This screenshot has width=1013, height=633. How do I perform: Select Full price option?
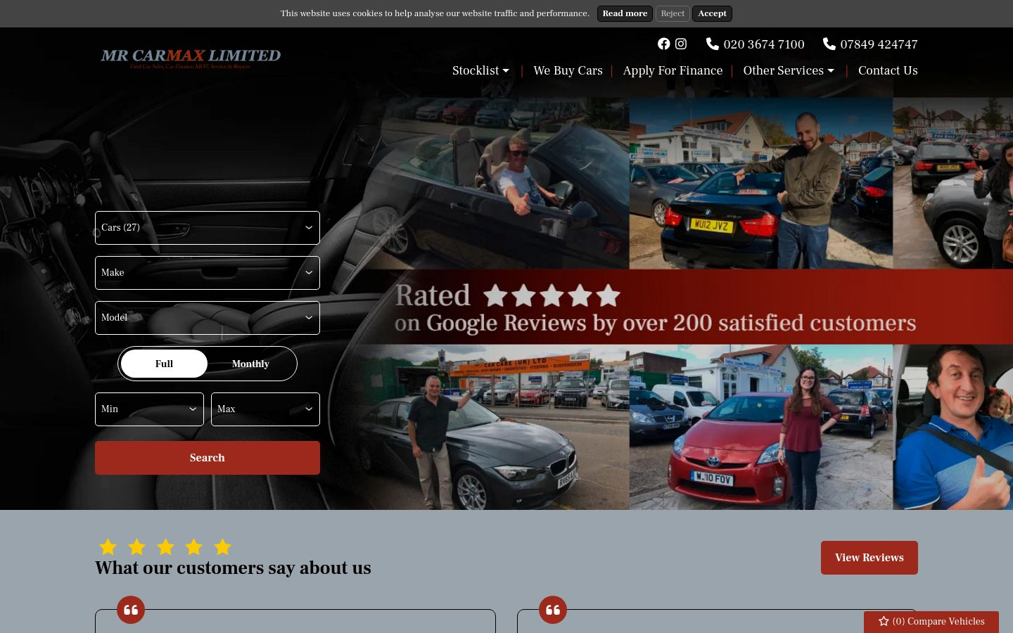click(x=164, y=364)
